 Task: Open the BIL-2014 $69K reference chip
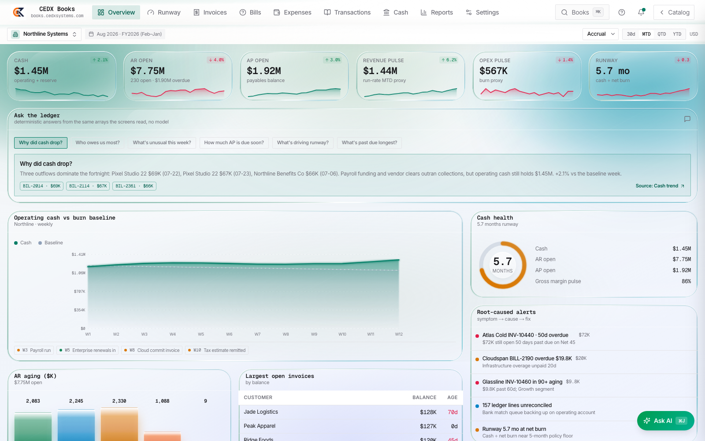coord(41,186)
